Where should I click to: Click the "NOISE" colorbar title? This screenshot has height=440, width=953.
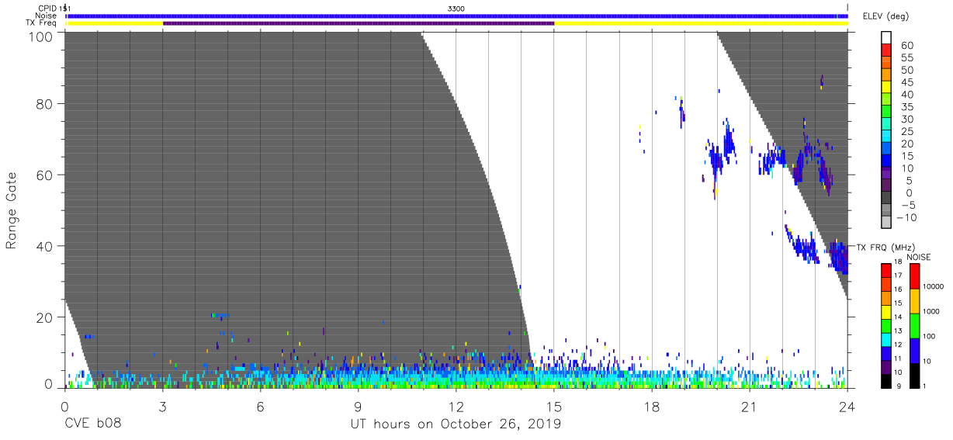(919, 257)
